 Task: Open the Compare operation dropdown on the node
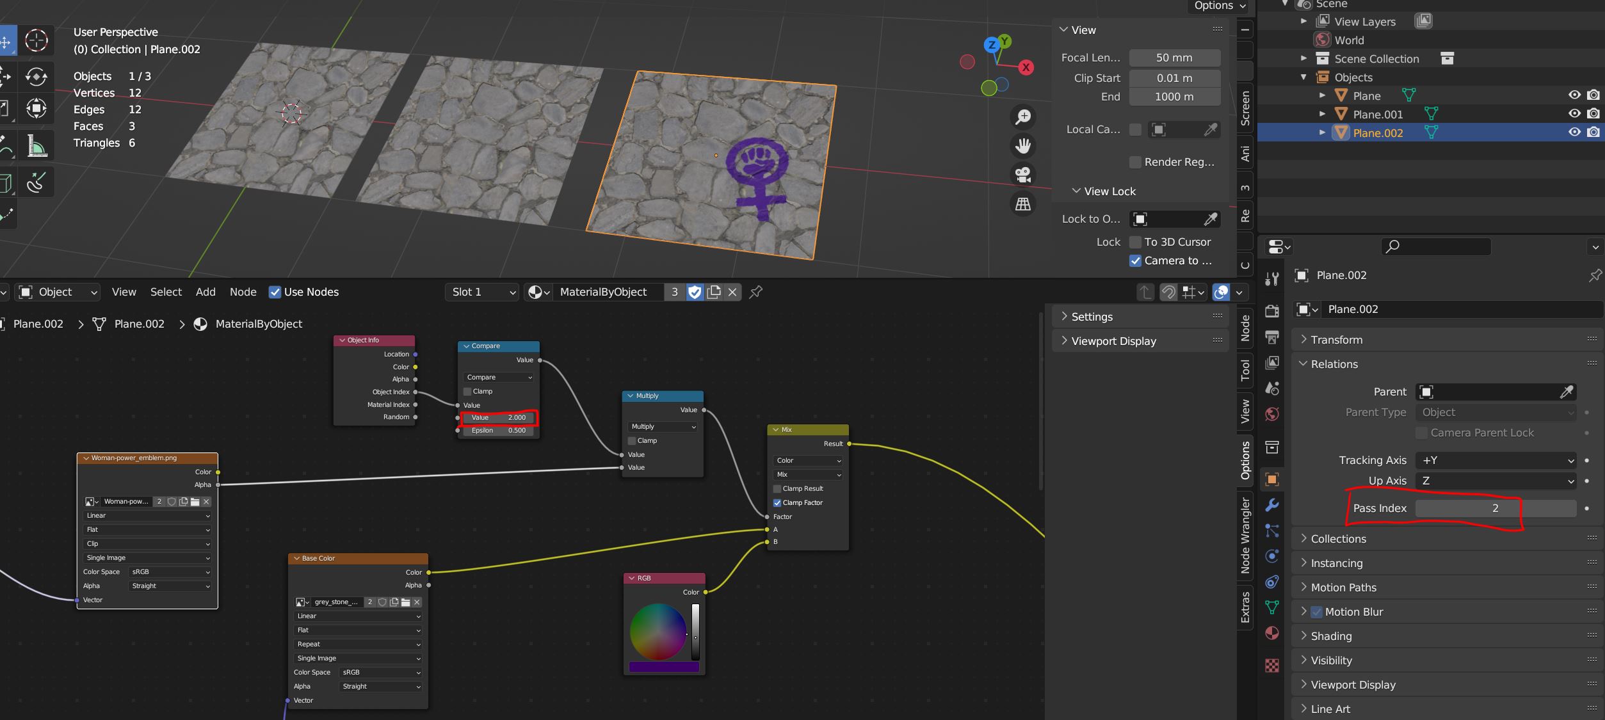point(499,378)
